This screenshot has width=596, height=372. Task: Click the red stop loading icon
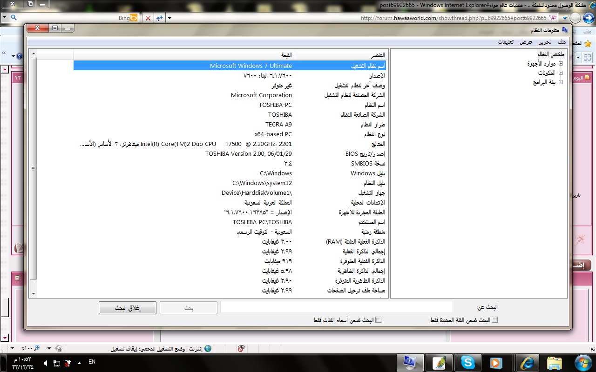148,18
